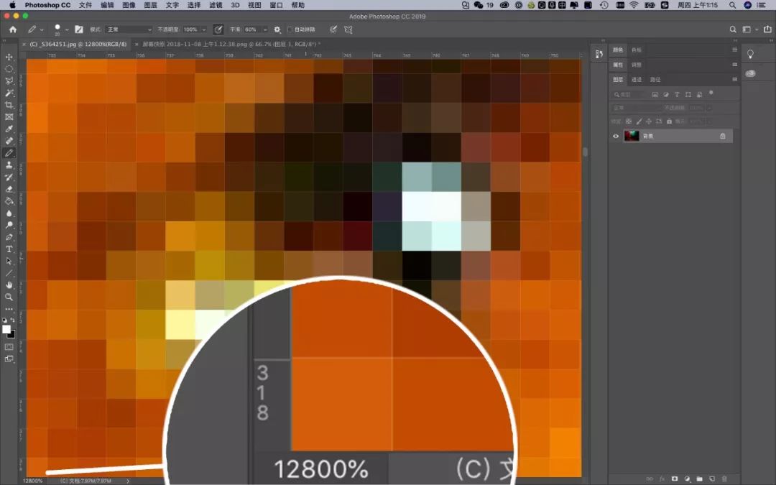Toggle pressure for opacity button
Screen dimensions: 776x485
tap(218, 29)
